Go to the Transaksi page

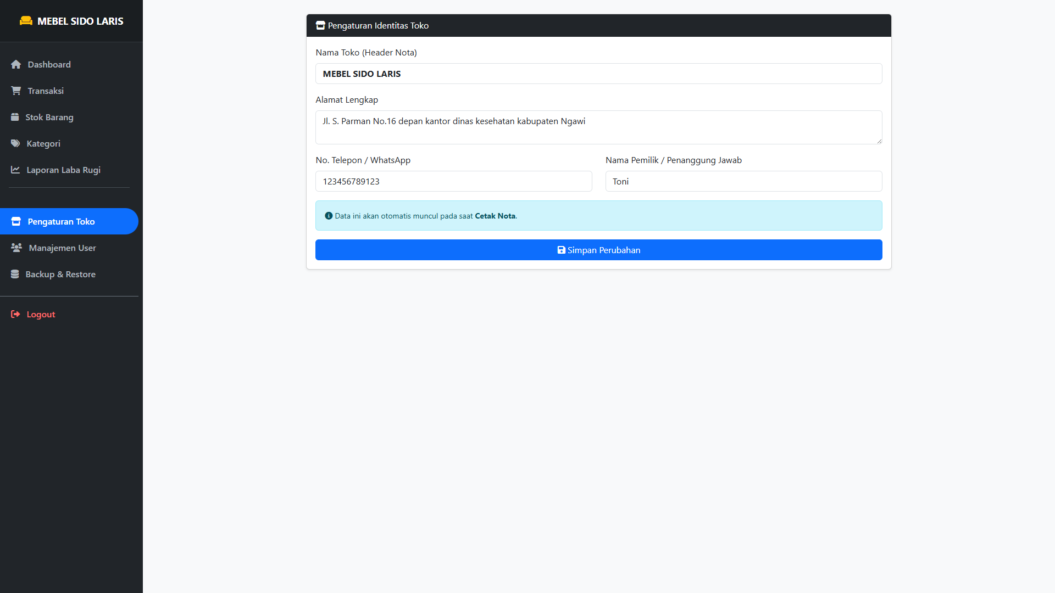[46, 91]
